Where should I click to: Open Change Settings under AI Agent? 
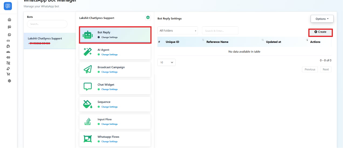point(109,54)
